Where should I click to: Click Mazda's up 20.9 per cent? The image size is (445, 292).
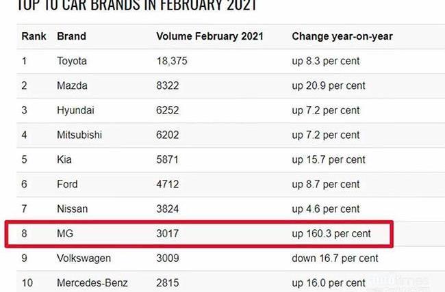(329, 85)
